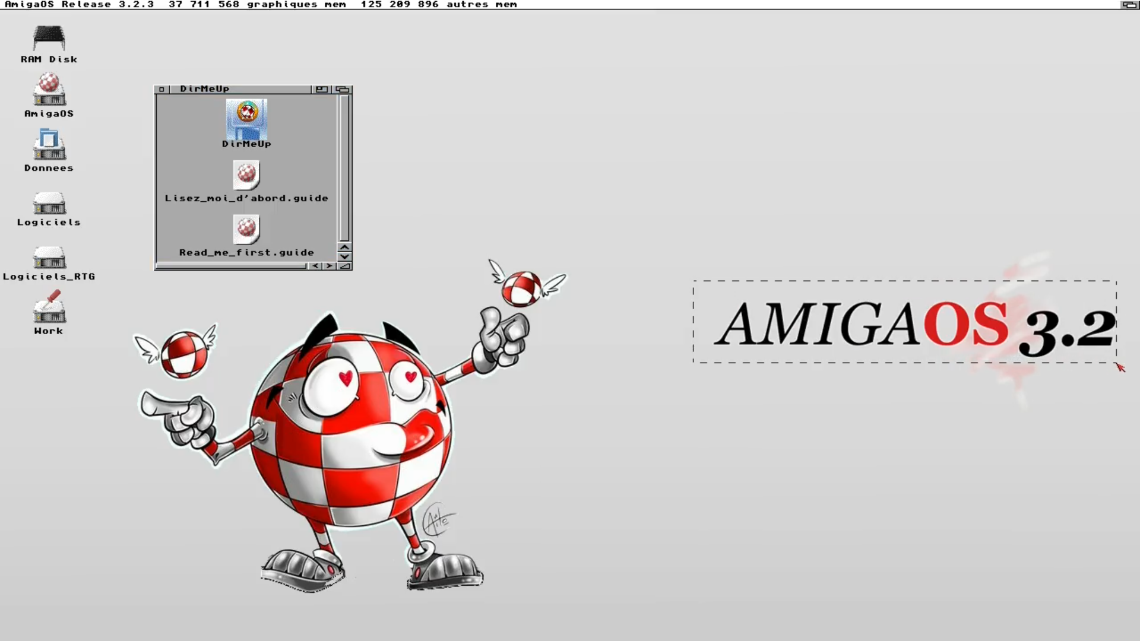Image resolution: width=1140 pixels, height=641 pixels.
Task: Open the Work drive icon
Action: click(x=49, y=310)
